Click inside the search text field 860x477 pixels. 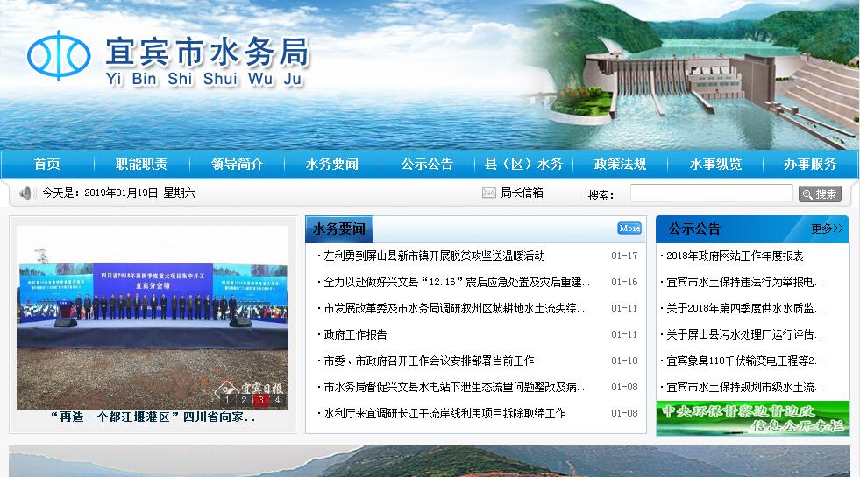pyautogui.click(x=710, y=193)
